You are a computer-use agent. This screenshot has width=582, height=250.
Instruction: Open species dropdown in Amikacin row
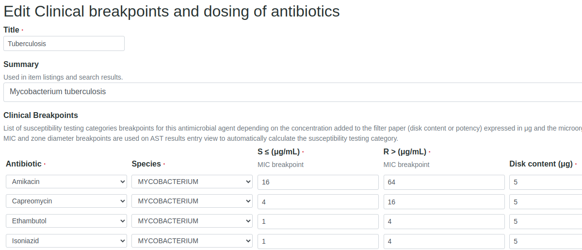[x=192, y=182]
